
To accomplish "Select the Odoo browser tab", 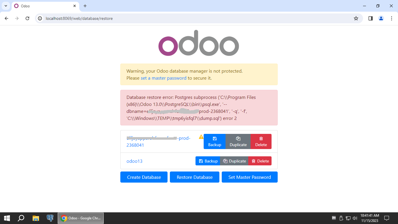I will (45, 6).
